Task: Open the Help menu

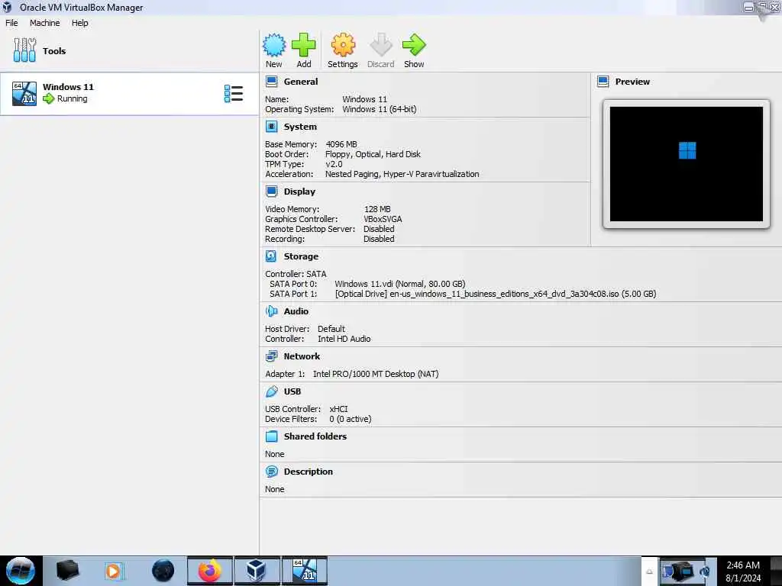Action: [79, 23]
